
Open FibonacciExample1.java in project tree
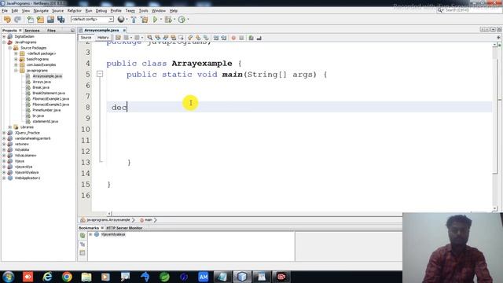tap(50, 99)
